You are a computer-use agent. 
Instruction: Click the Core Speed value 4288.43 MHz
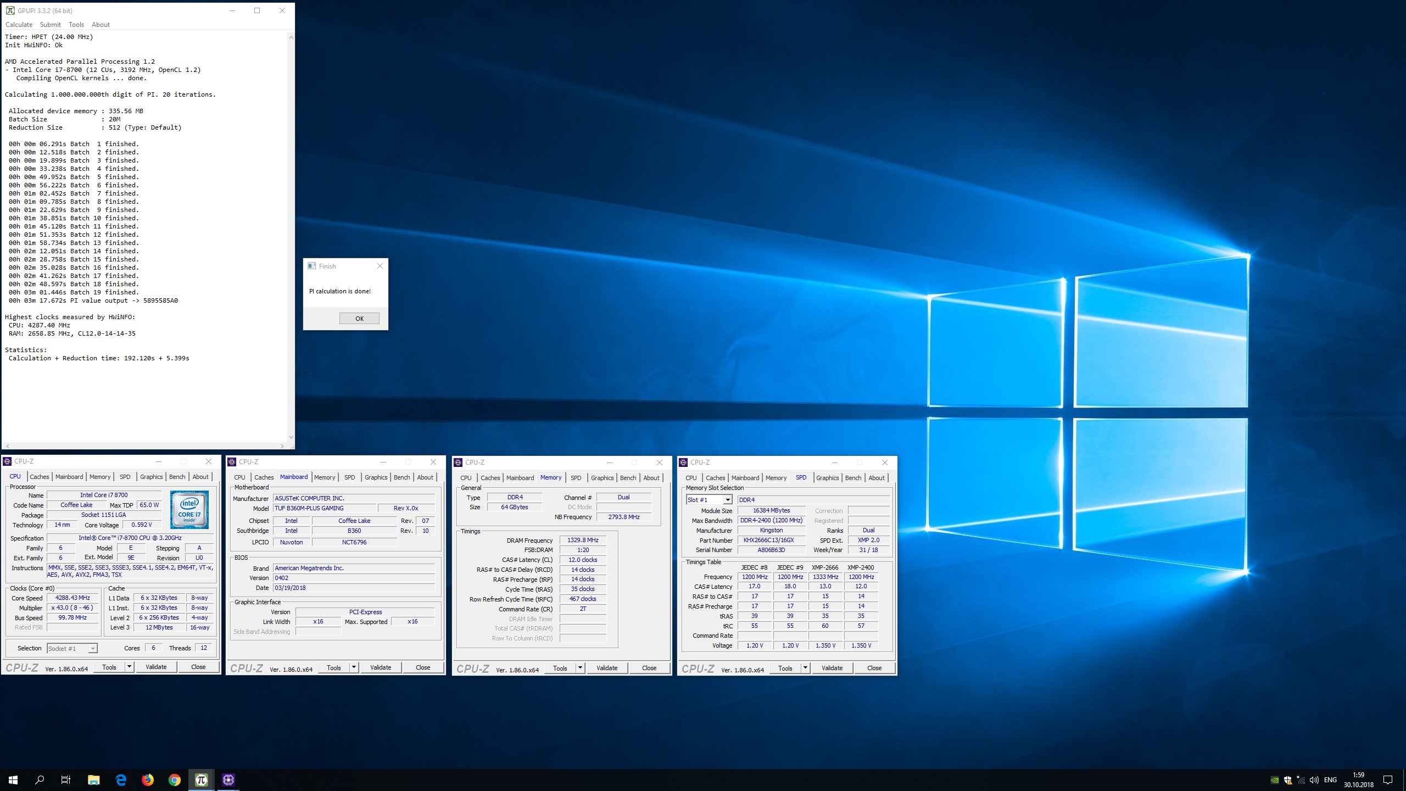(72, 598)
